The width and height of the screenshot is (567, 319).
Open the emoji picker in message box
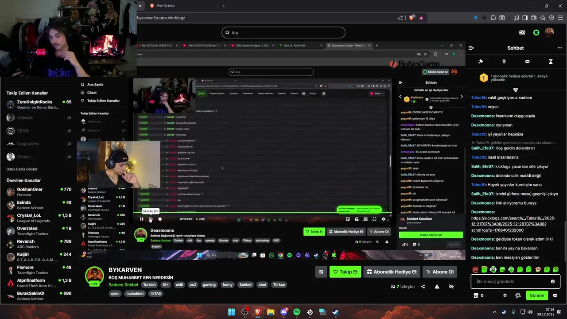coord(553,281)
